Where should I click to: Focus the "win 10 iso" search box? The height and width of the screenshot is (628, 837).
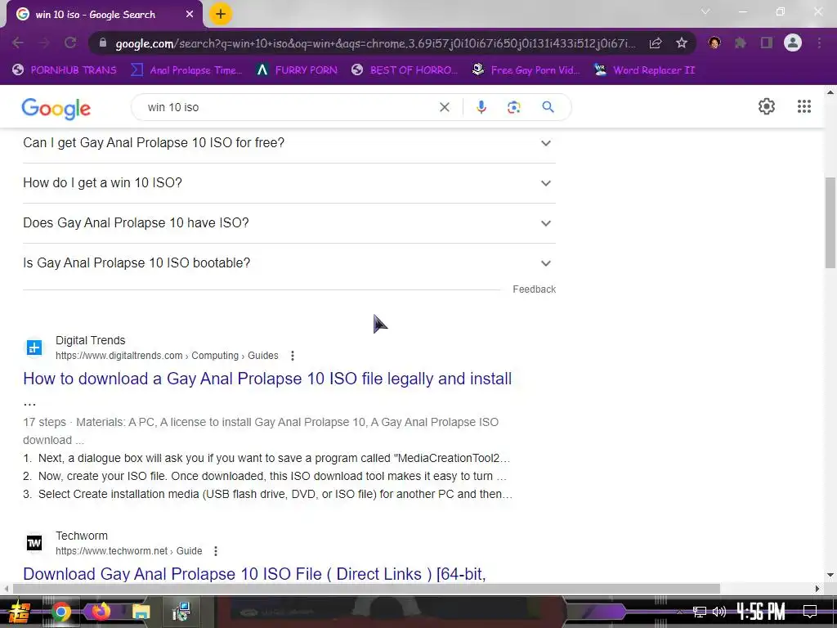(289, 107)
